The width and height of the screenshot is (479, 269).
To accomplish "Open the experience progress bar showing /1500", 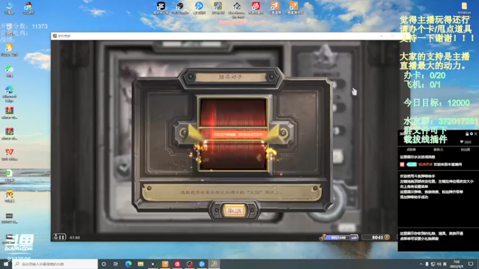I will point(338,237).
